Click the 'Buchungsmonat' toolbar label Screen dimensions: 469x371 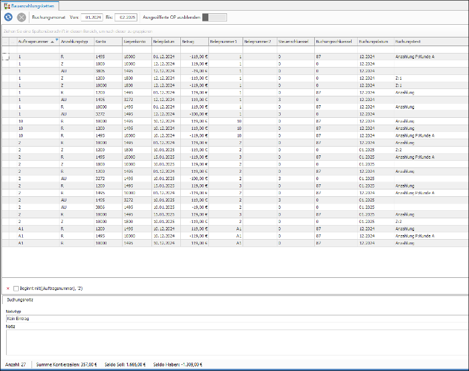(x=48, y=17)
